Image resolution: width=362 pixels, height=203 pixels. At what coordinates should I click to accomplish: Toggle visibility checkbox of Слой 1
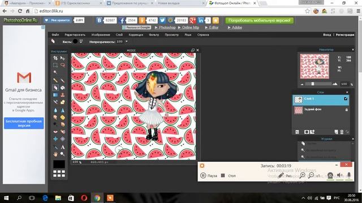[346, 99]
